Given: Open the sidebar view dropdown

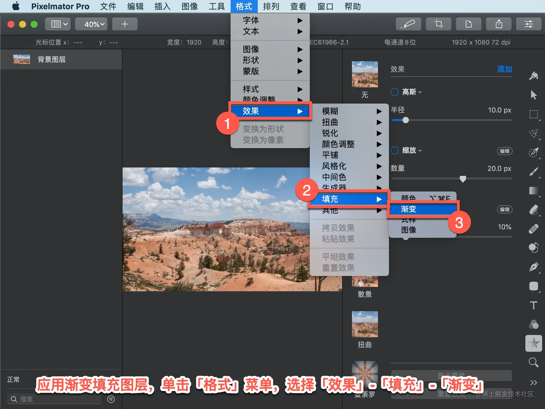Looking at the screenshot, I should pyautogui.click(x=58, y=24).
